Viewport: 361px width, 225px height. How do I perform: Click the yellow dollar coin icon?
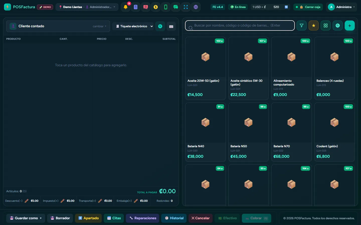point(156,7)
